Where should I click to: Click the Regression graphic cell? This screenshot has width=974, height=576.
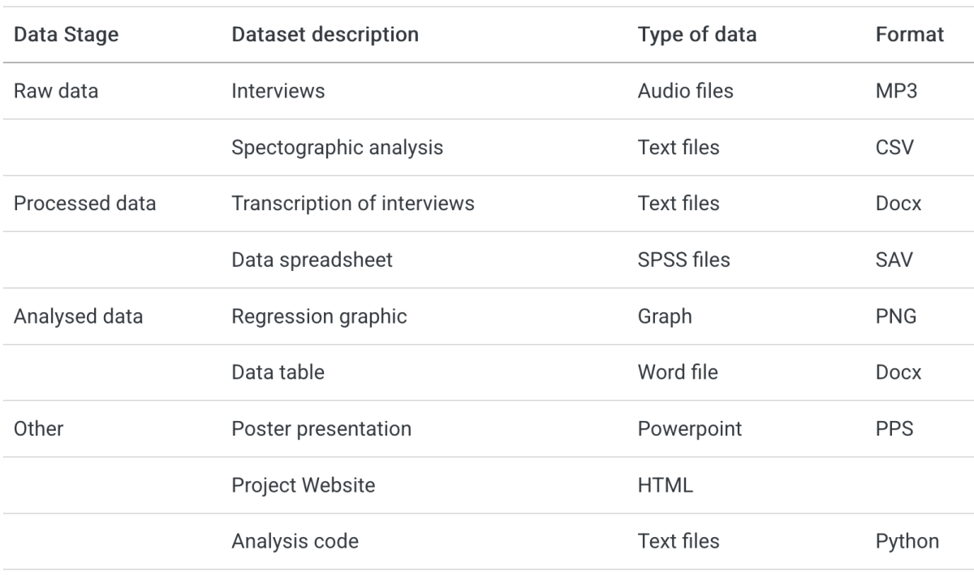click(319, 316)
